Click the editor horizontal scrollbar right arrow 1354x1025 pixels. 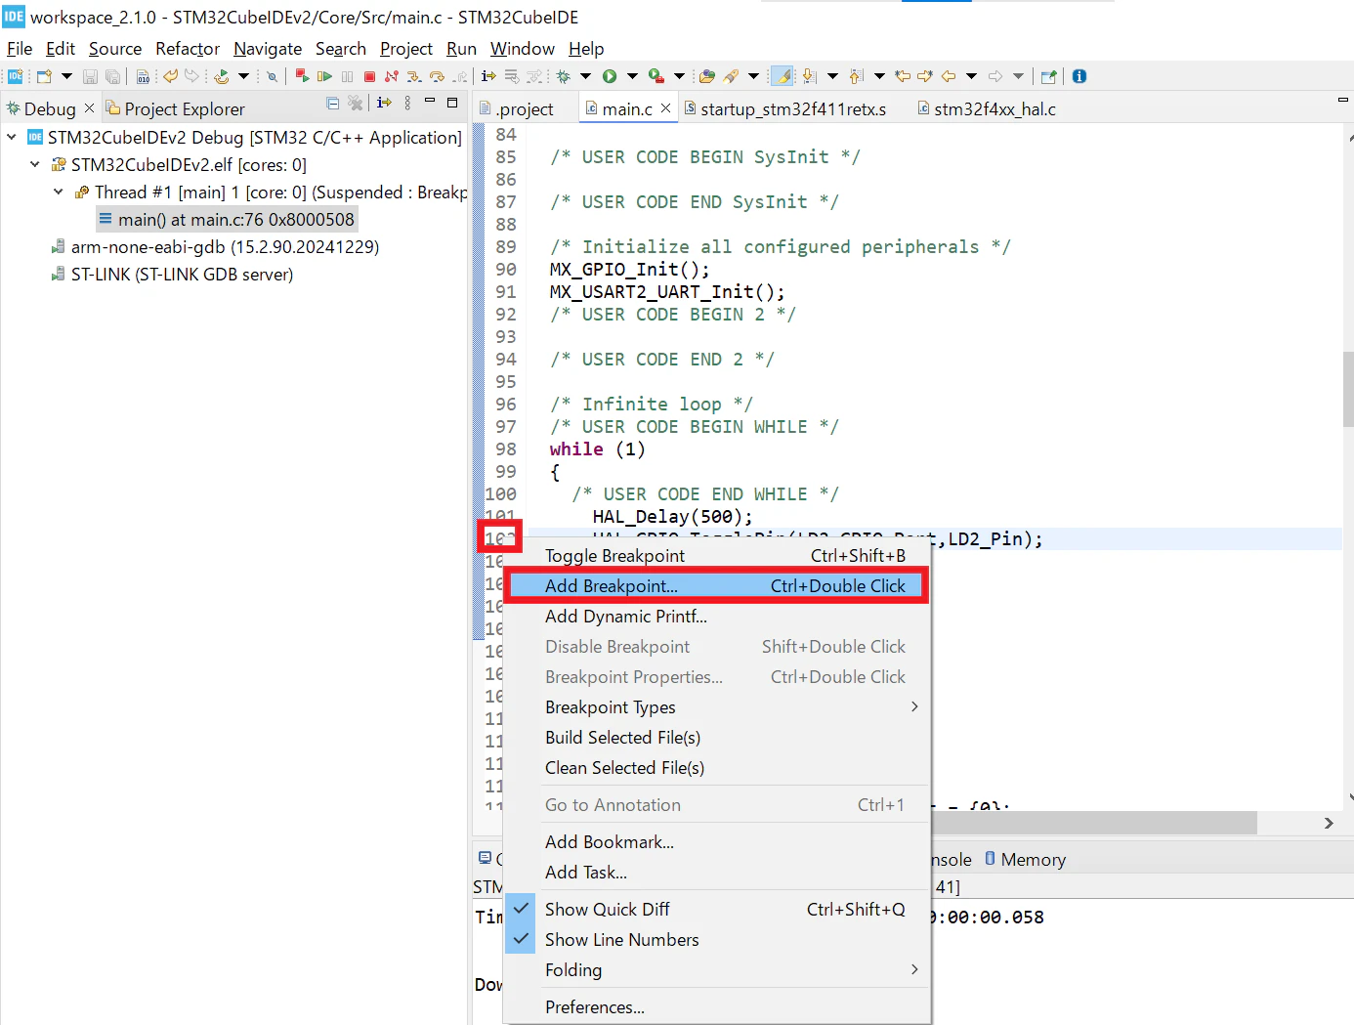(1329, 823)
